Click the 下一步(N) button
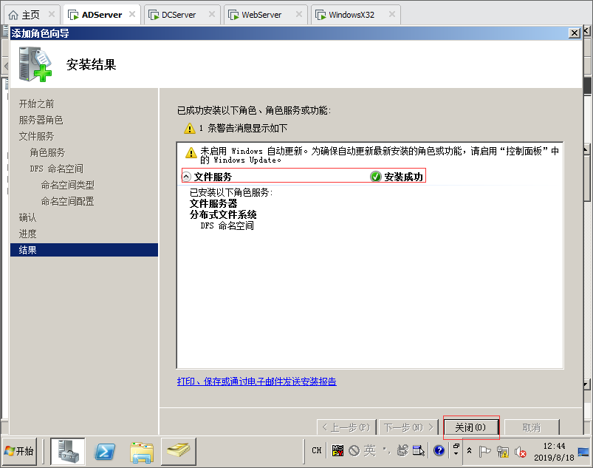This screenshot has width=593, height=468. point(408,427)
